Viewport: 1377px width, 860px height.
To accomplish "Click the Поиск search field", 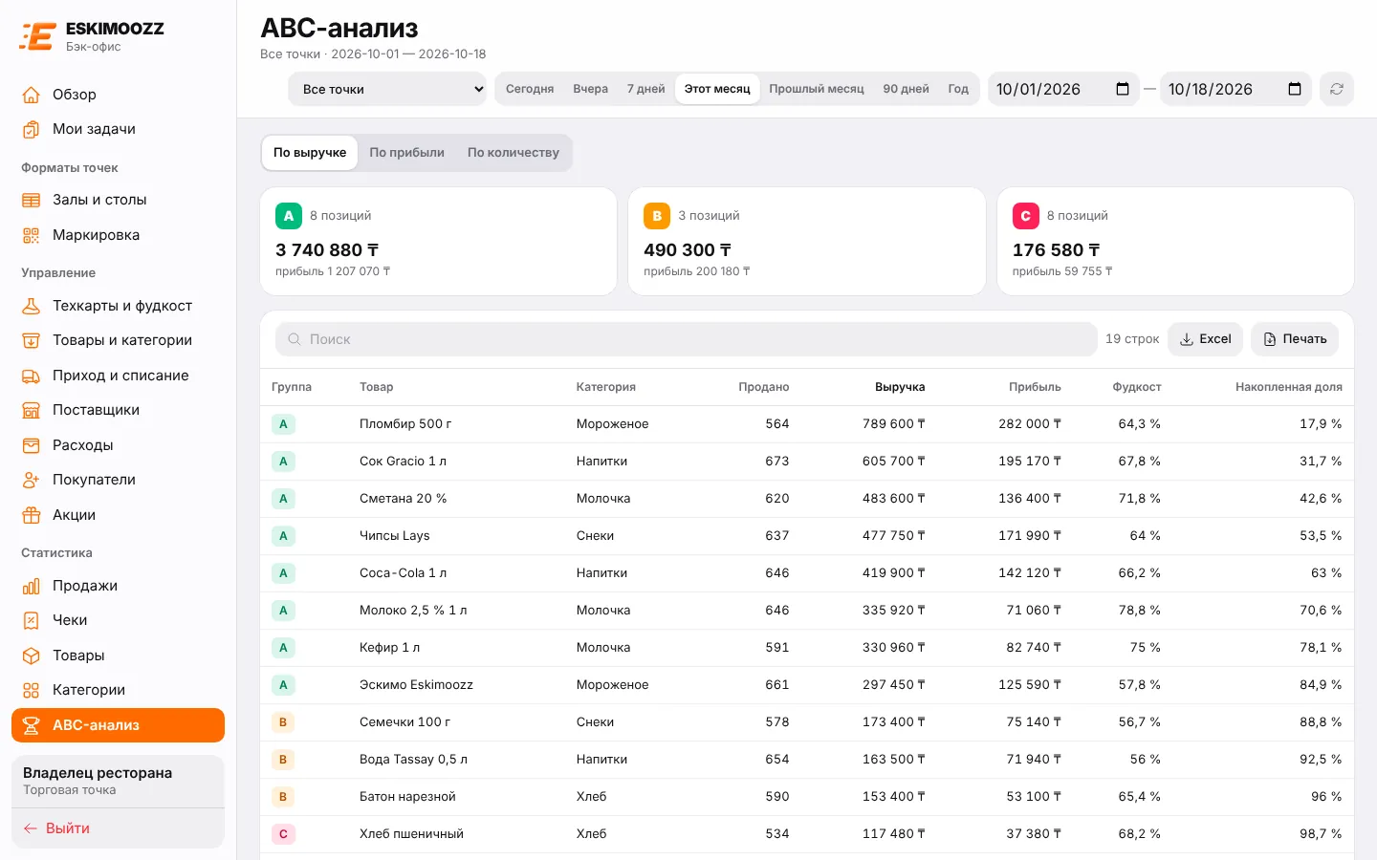I will [x=687, y=339].
